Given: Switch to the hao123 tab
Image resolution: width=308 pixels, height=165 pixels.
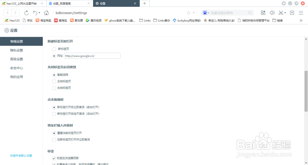Looking at the screenshot, I should [22, 3].
